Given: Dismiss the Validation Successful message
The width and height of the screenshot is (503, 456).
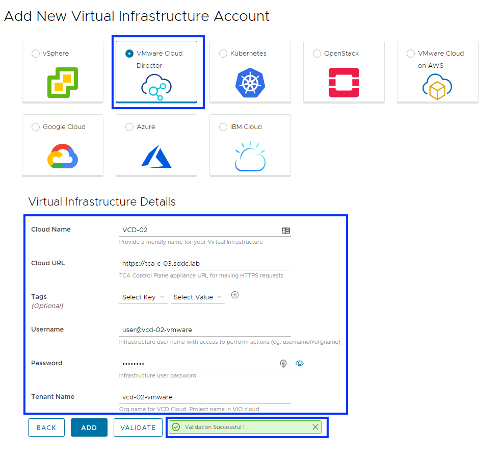Looking at the screenshot, I should click(315, 427).
